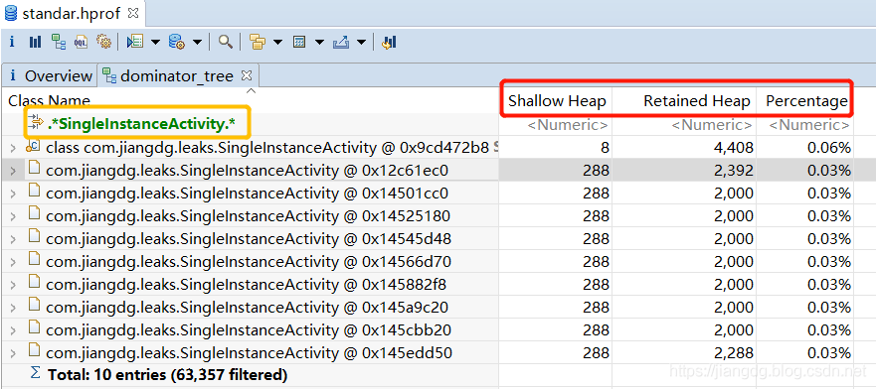876x389 pixels.
Task: Sort by the Percentage column header
Action: pyautogui.click(x=806, y=101)
